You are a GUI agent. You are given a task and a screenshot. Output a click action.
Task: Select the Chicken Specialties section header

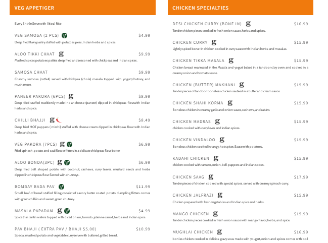click(x=200, y=8)
